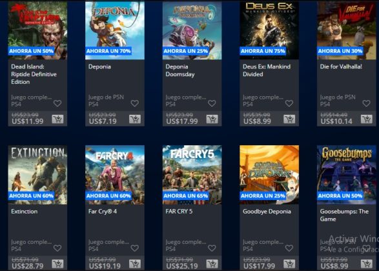Add Deponia Doomsday to cart
This screenshot has height=271, width=379.
click(212, 119)
